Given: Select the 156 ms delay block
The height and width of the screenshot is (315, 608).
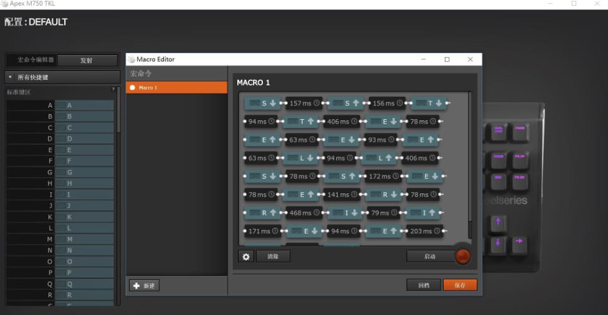Looking at the screenshot, I should tap(387, 104).
